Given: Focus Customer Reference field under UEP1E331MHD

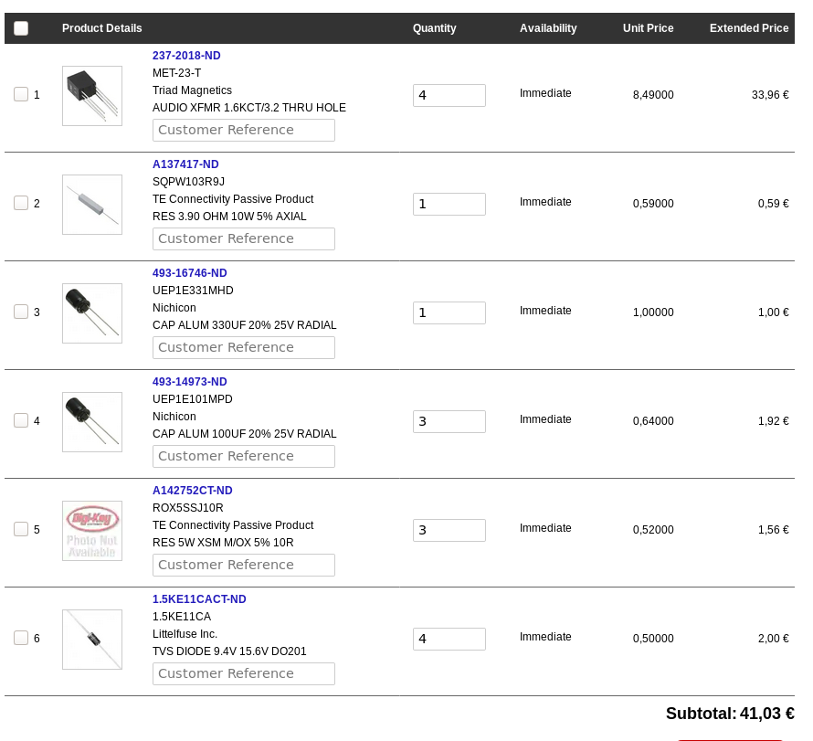Looking at the screenshot, I should point(244,347).
